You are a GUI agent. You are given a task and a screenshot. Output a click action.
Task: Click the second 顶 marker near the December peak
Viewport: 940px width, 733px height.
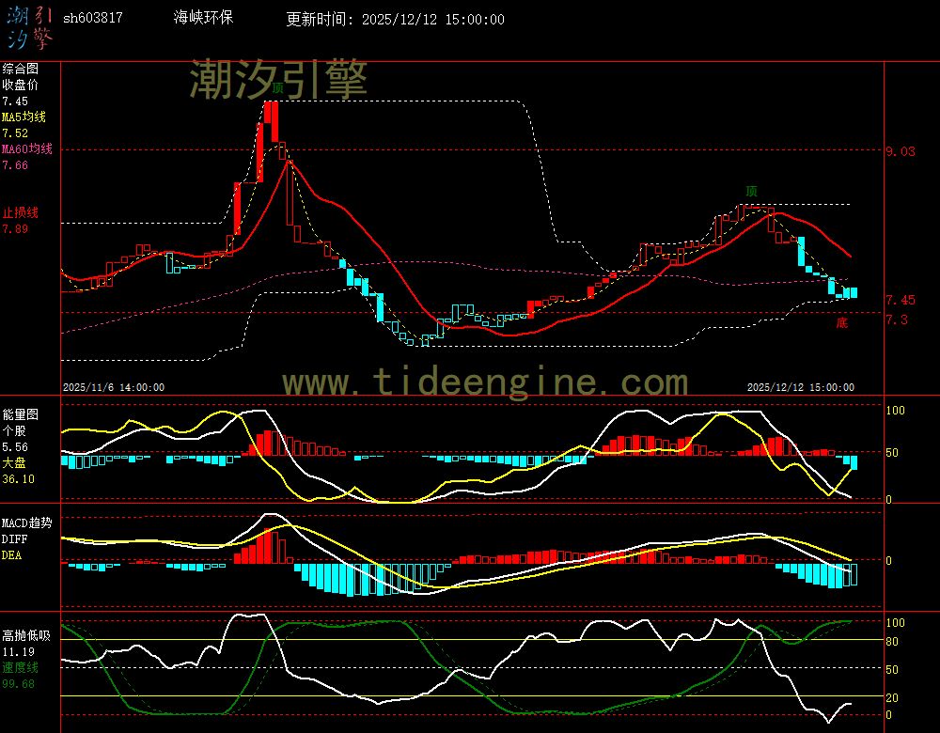(x=751, y=192)
